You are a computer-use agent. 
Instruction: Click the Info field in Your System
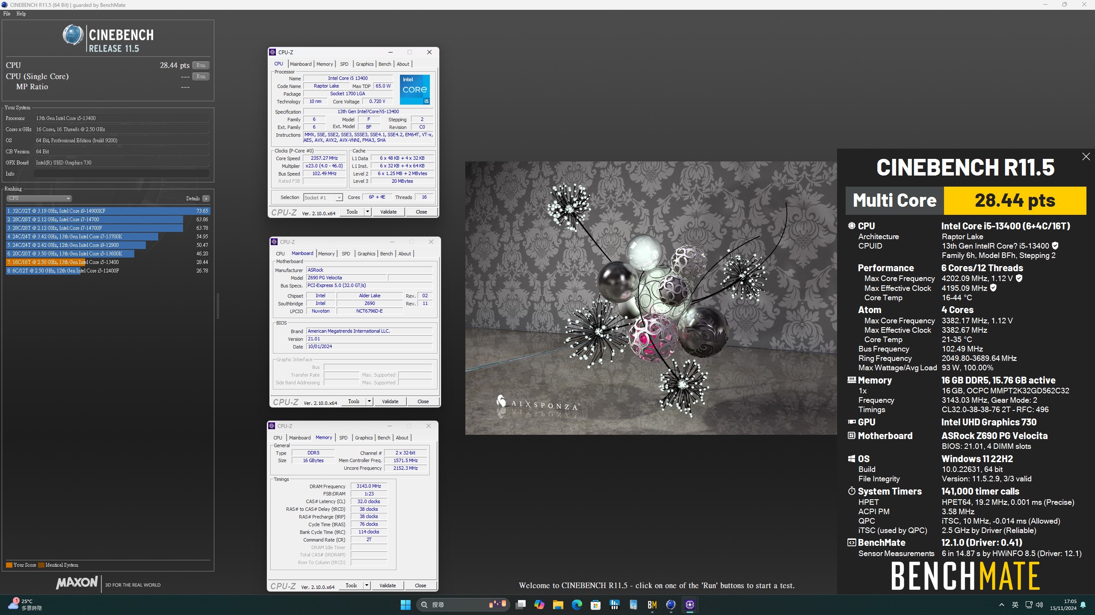tap(121, 174)
